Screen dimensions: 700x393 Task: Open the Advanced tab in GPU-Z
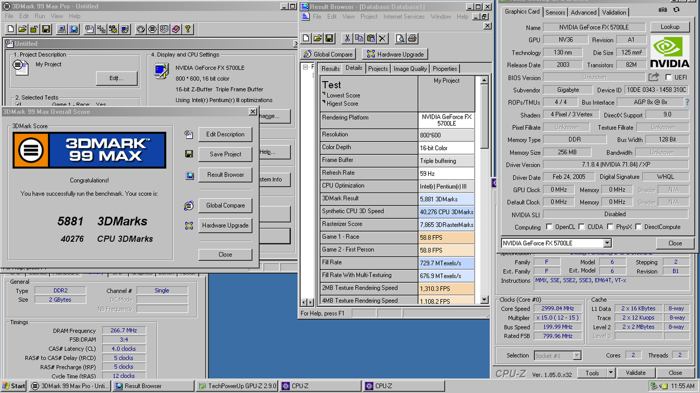(x=583, y=12)
